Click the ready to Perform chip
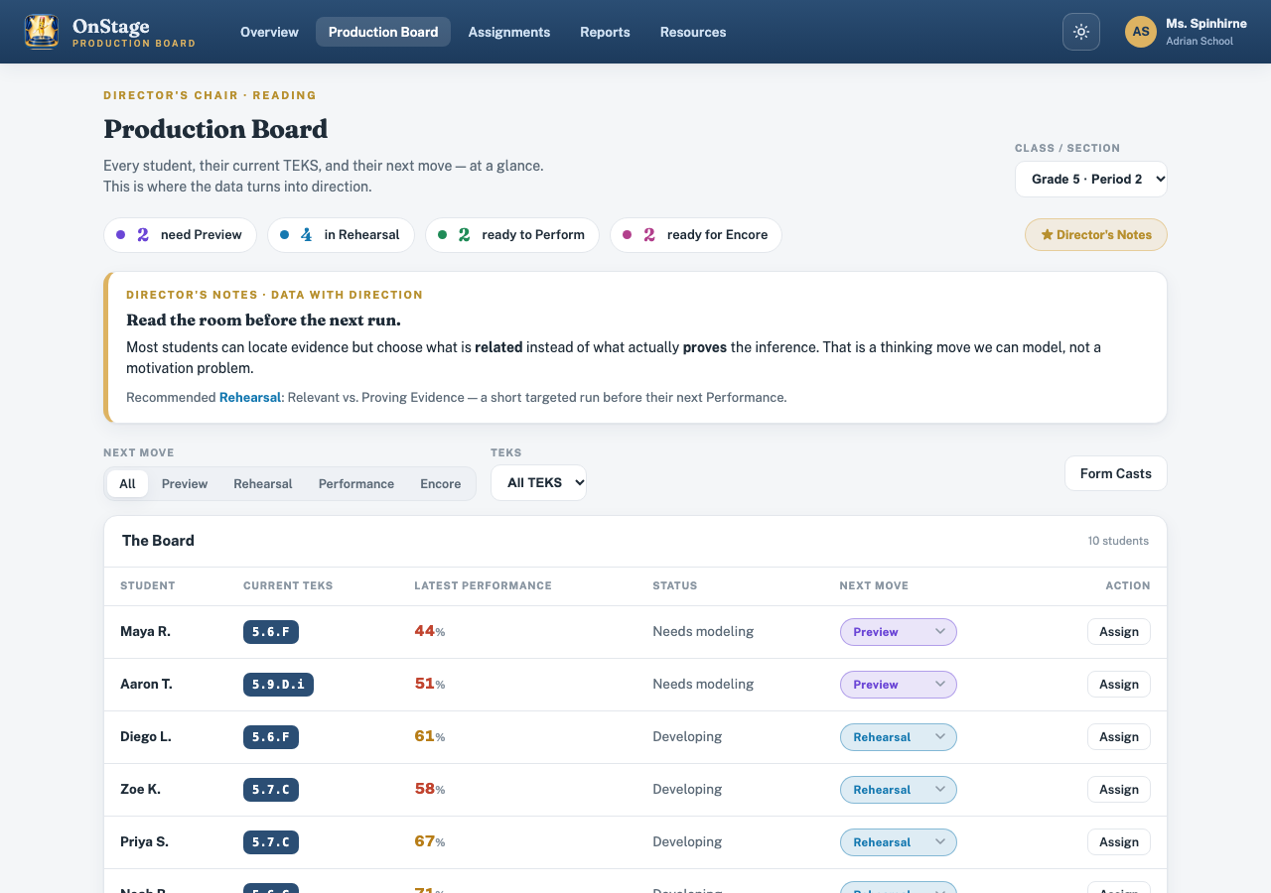Screen dimensions: 1271x893 (512, 235)
